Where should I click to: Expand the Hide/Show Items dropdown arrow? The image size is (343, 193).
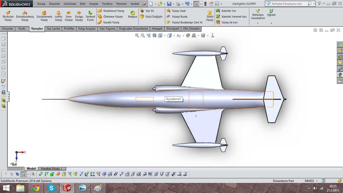pyautogui.click(x=183, y=36)
